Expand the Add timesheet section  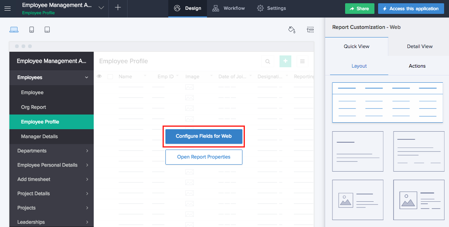[52, 179]
